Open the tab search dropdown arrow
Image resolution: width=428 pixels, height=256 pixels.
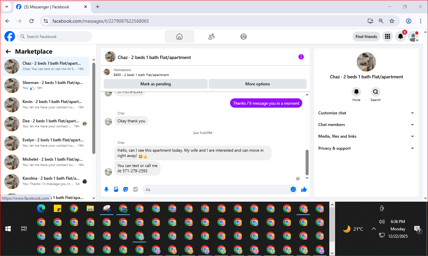6,7
